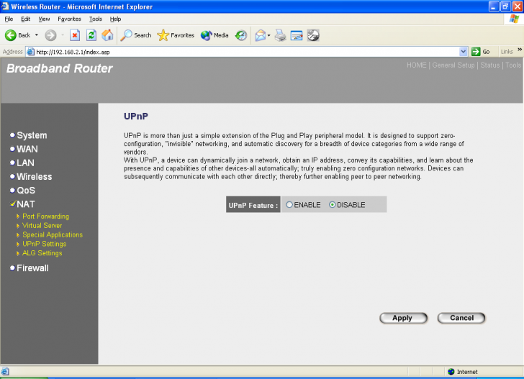Open the Status header link
Viewport: 524px width, 379px height.
pos(490,65)
